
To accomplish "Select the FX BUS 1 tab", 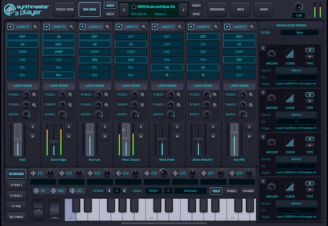I will click(16, 185).
